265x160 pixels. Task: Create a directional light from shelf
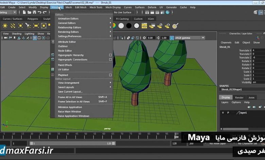(x=13, y=26)
